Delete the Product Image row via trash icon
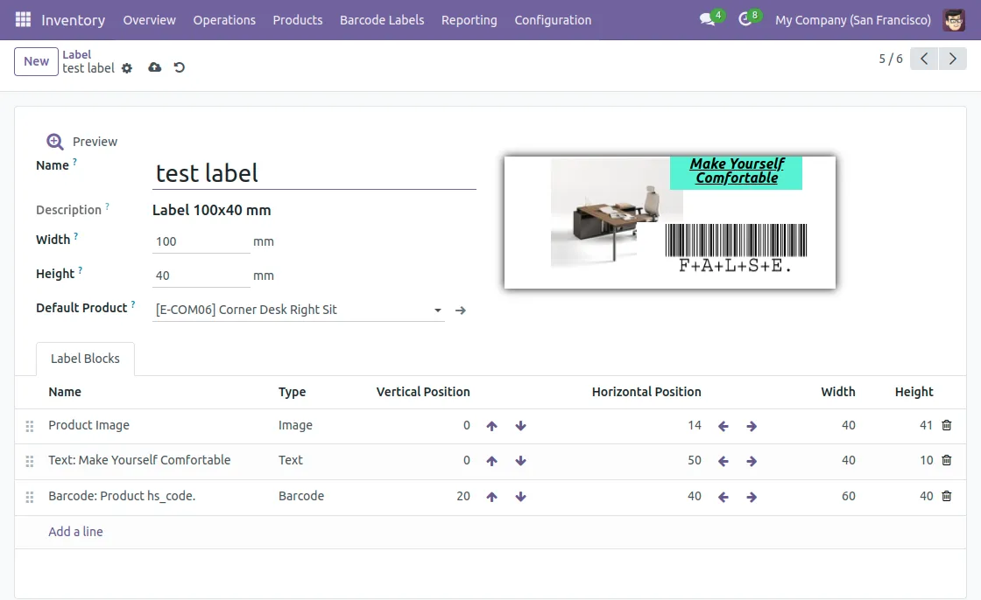981x600 pixels. tap(947, 425)
